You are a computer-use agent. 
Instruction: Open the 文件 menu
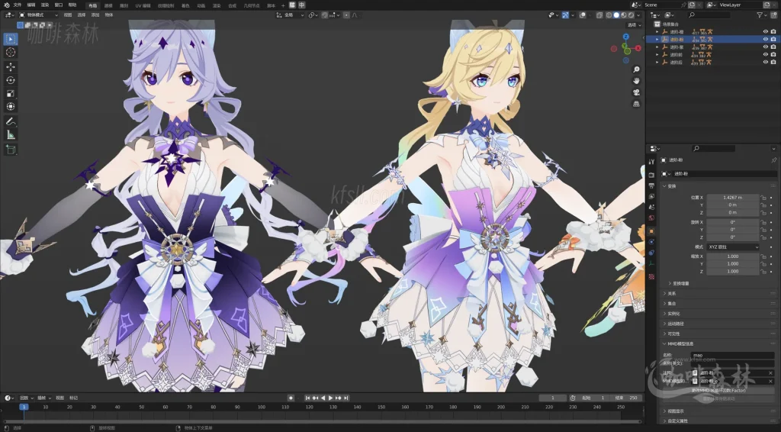(18, 5)
